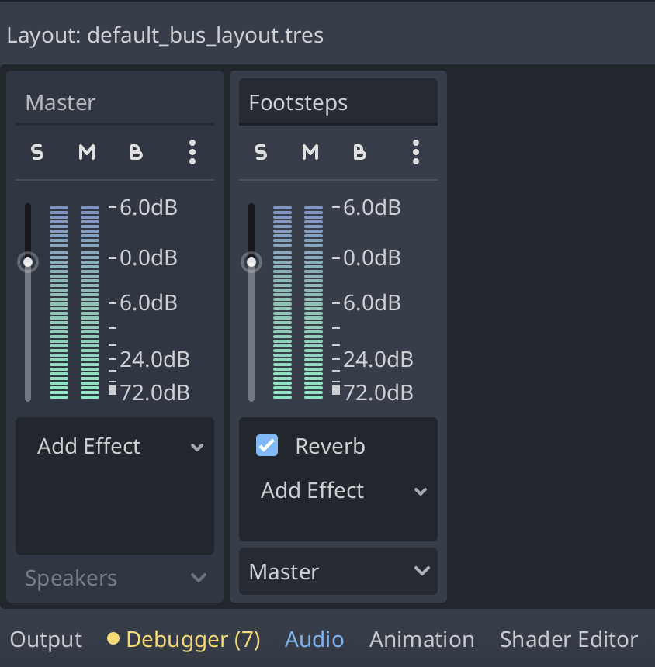The width and height of the screenshot is (655, 667).
Task: Click the Master bus name field
Action: (x=115, y=102)
